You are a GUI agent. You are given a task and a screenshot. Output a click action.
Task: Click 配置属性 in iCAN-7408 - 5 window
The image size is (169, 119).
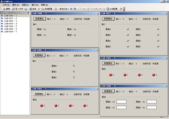39,19
